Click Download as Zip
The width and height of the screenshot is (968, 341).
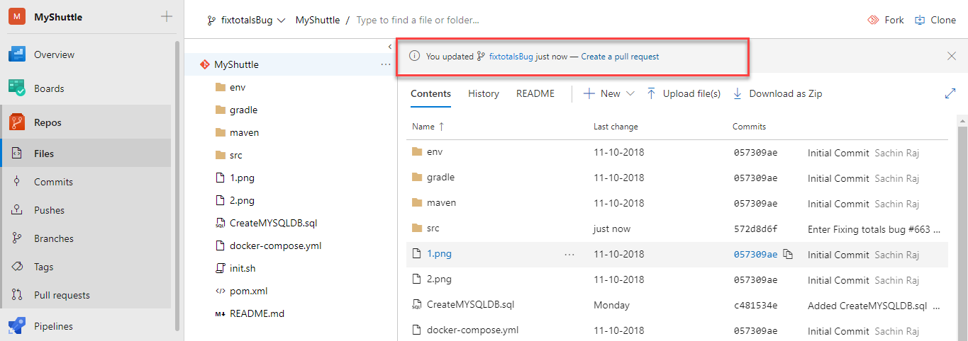777,93
